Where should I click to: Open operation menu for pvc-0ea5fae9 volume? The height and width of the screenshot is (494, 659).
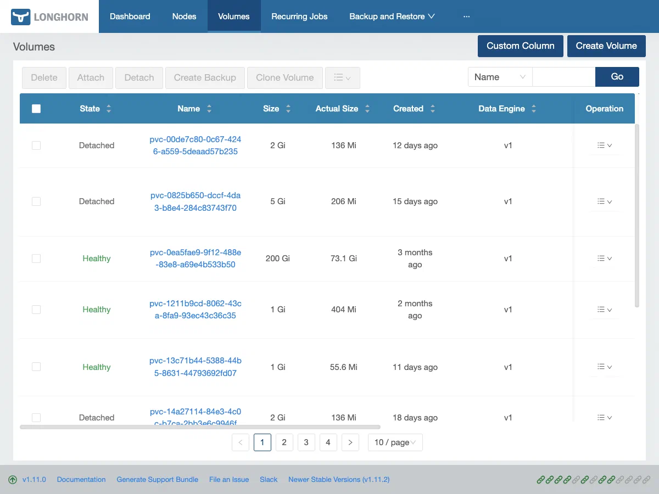(605, 259)
